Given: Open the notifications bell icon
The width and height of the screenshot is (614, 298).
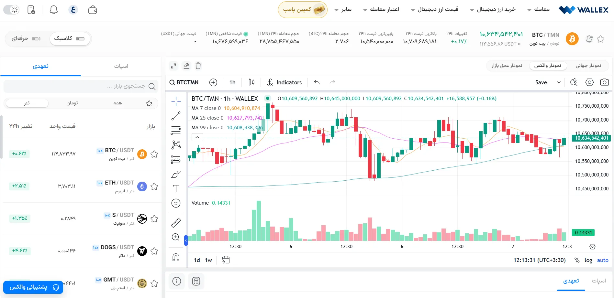Looking at the screenshot, I should (x=54, y=10).
